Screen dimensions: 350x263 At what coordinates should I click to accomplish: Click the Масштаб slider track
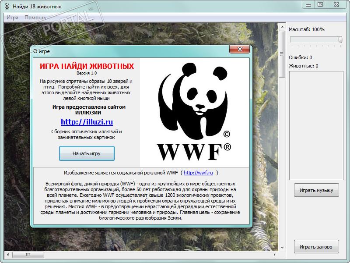(315, 39)
